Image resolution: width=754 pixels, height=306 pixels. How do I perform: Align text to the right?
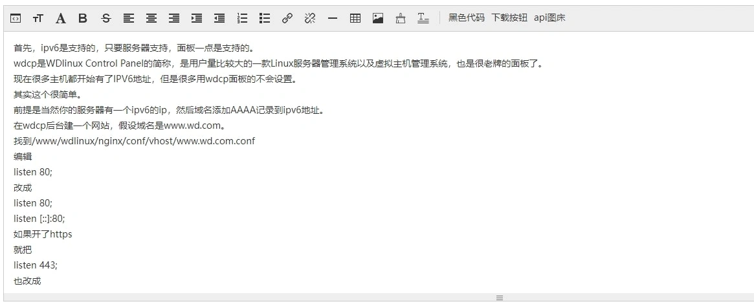pos(174,19)
